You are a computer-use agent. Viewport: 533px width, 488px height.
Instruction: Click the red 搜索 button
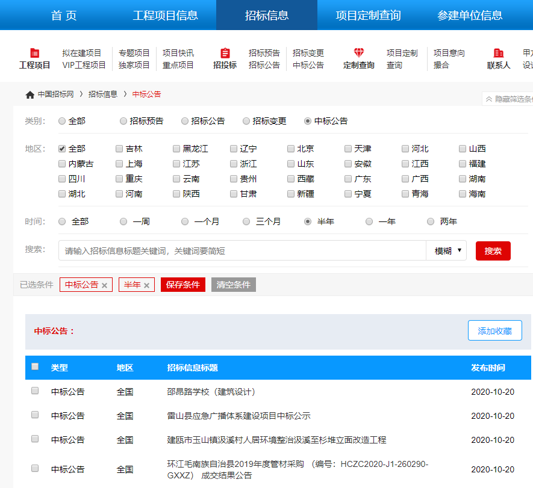click(493, 251)
